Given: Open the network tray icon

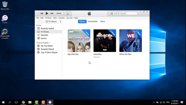Looking at the screenshot, I should pos(161,102).
